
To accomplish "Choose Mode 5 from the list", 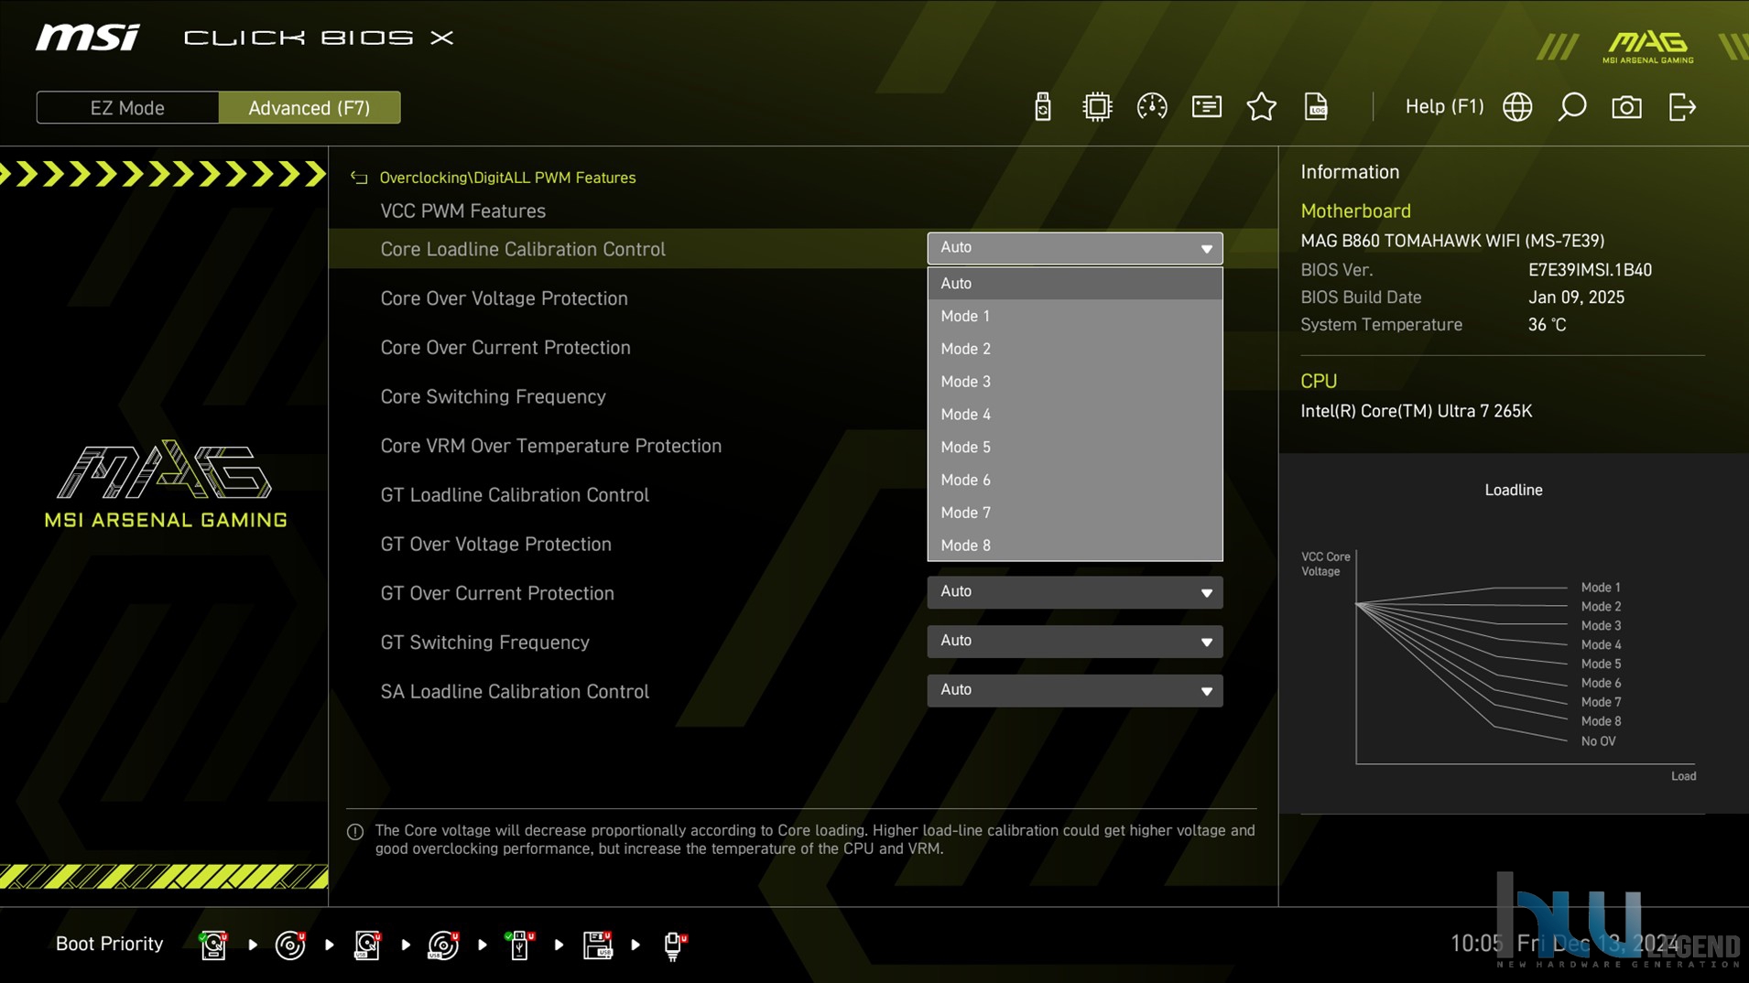I will click(x=1075, y=448).
